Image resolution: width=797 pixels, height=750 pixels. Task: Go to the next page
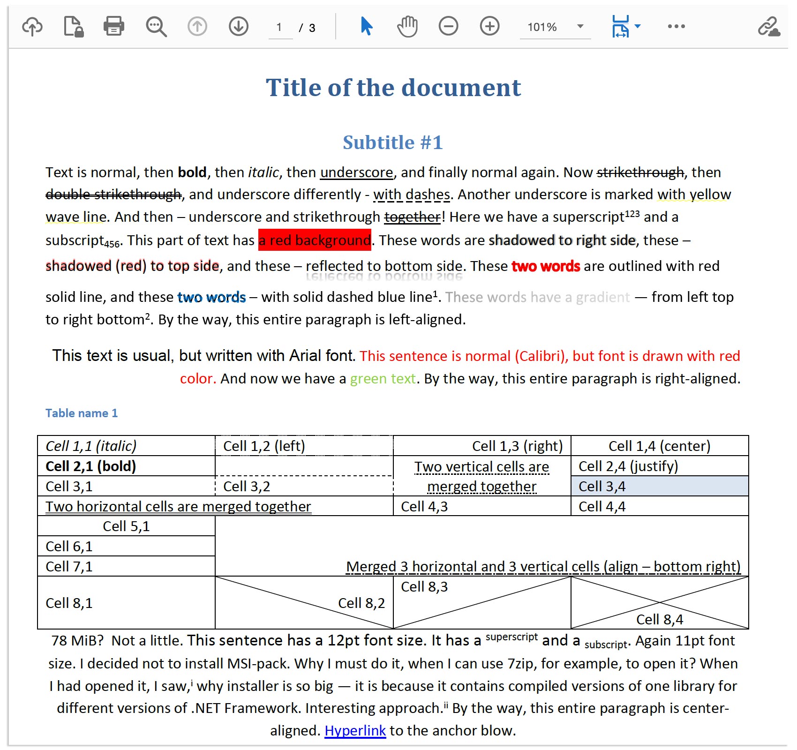pyautogui.click(x=238, y=27)
